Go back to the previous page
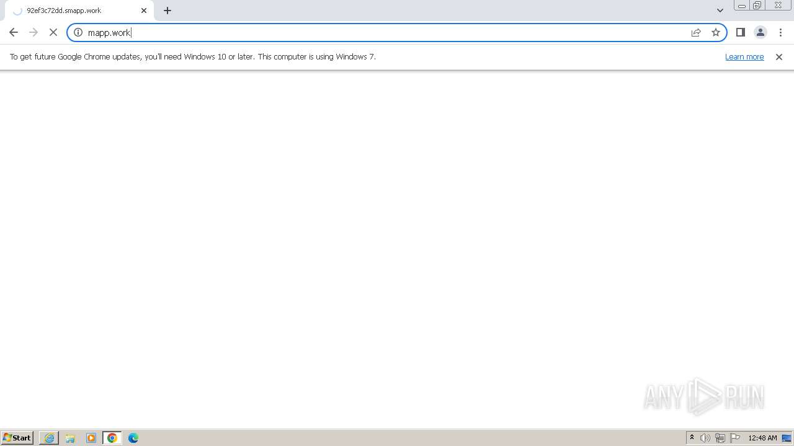This screenshot has width=794, height=446. coord(14,32)
